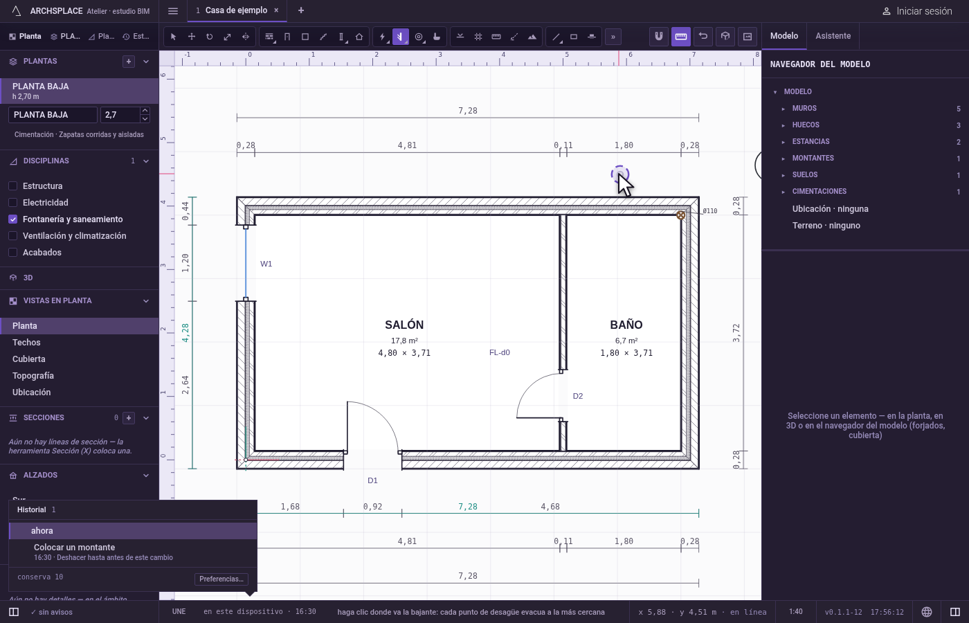Click the Preferencias... button
This screenshot has width=969, height=623.
(221, 579)
